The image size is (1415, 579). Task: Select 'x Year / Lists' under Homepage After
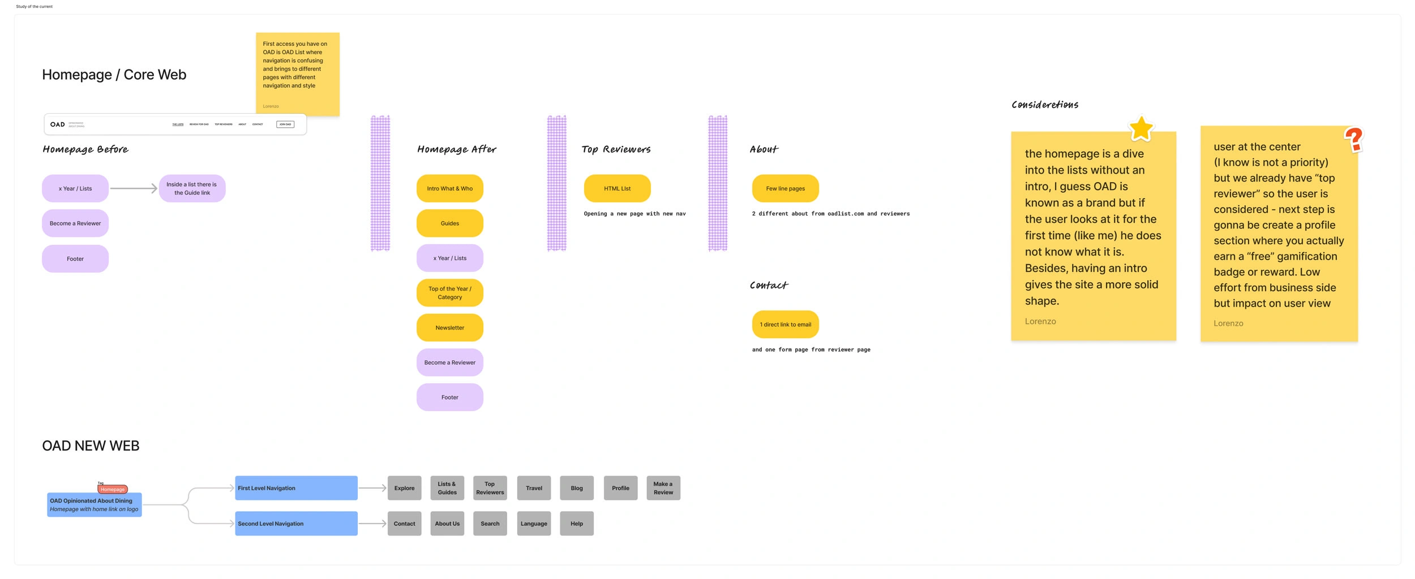pyautogui.click(x=450, y=258)
